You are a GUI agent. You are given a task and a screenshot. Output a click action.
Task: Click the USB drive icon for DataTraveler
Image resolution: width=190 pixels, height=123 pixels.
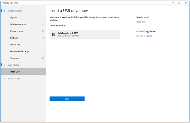(54, 34)
